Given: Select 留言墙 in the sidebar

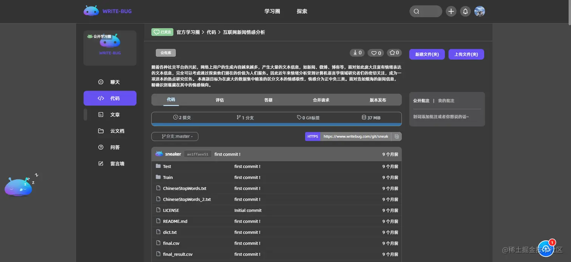Looking at the screenshot, I should point(110,164).
